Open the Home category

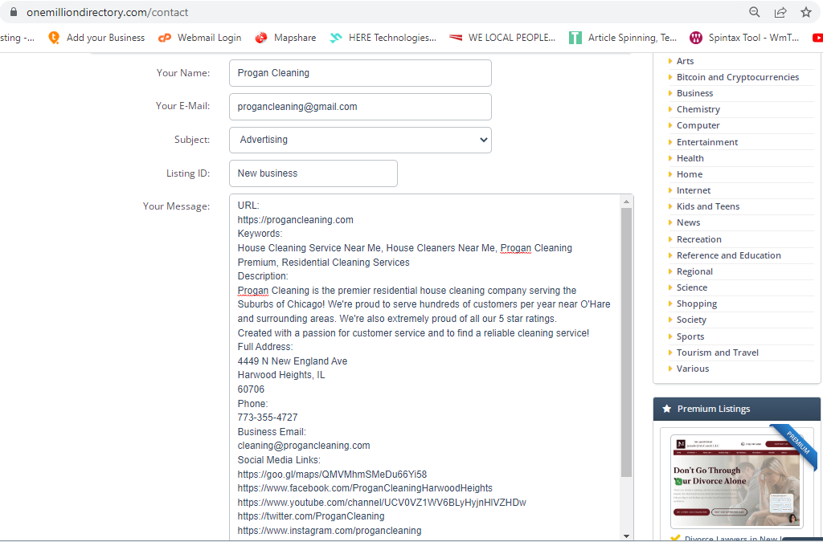(x=689, y=174)
